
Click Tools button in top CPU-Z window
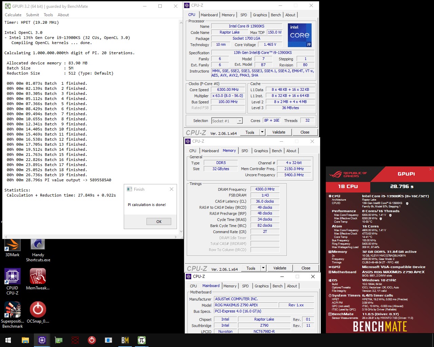[250, 132]
